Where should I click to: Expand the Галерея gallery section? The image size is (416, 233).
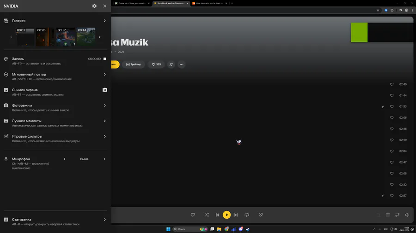click(x=104, y=21)
